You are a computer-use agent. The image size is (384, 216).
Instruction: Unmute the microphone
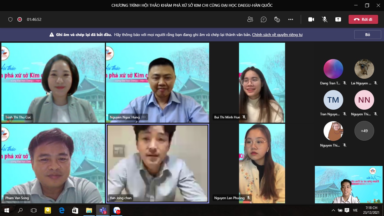click(x=325, y=19)
